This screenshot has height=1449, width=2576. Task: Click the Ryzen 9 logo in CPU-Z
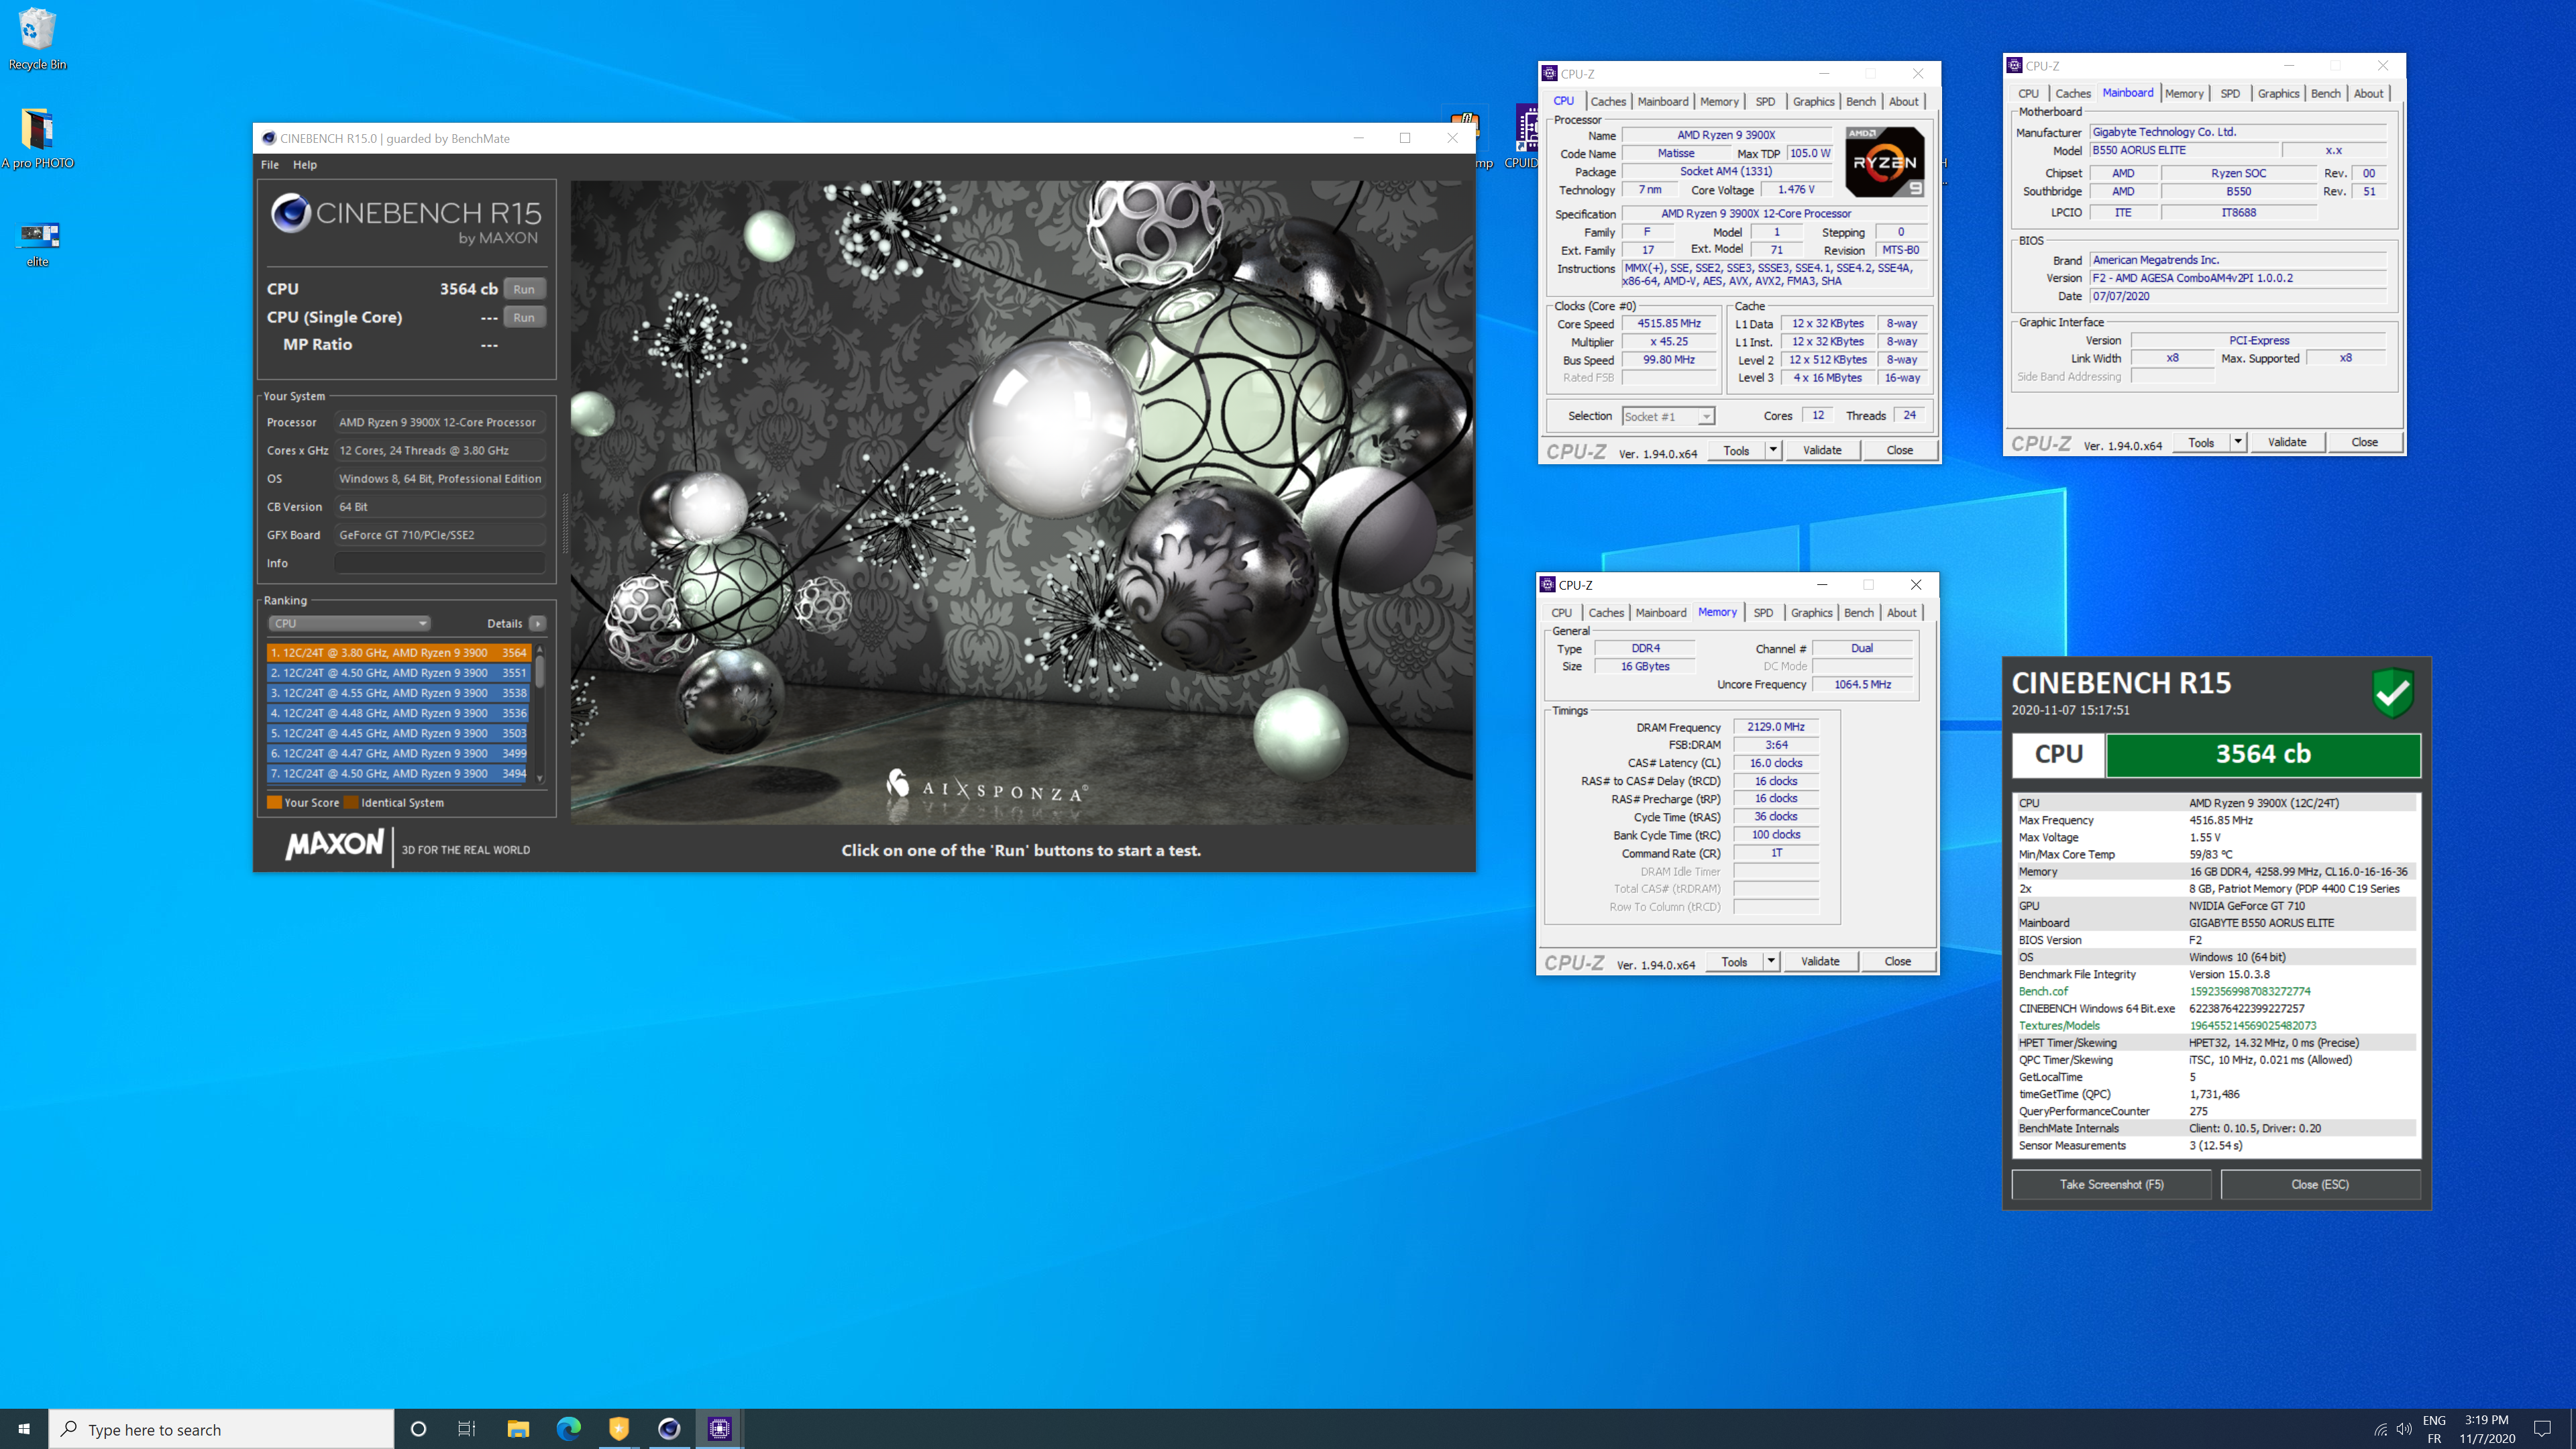tap(1884, 161)
